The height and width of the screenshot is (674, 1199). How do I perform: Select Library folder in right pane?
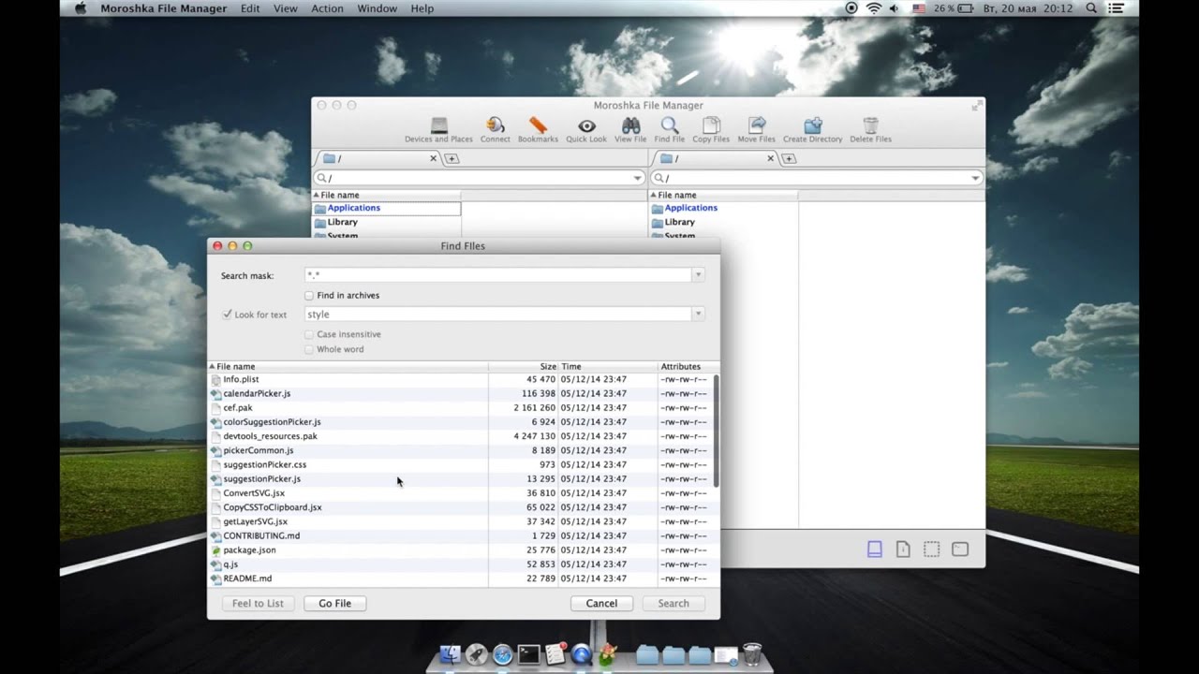click(679, 223)
